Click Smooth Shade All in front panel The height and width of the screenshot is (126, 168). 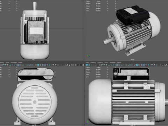pos(38,65)
